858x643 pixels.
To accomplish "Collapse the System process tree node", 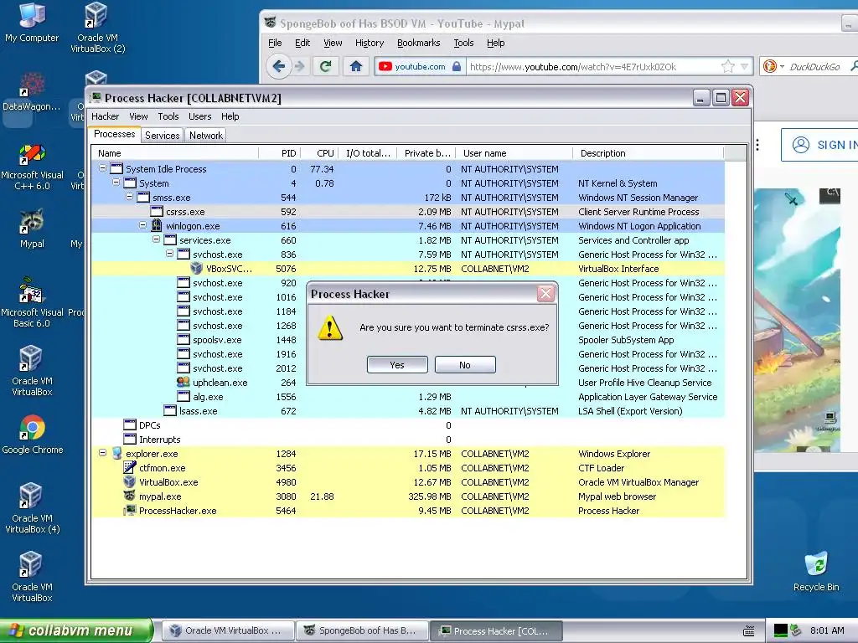I will (116, 183).
